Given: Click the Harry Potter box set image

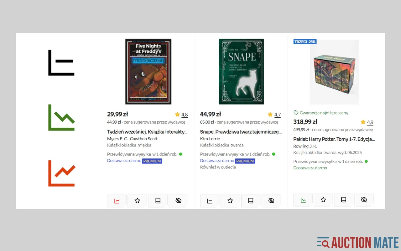Looking at the screenshot, I should point(334,72).
